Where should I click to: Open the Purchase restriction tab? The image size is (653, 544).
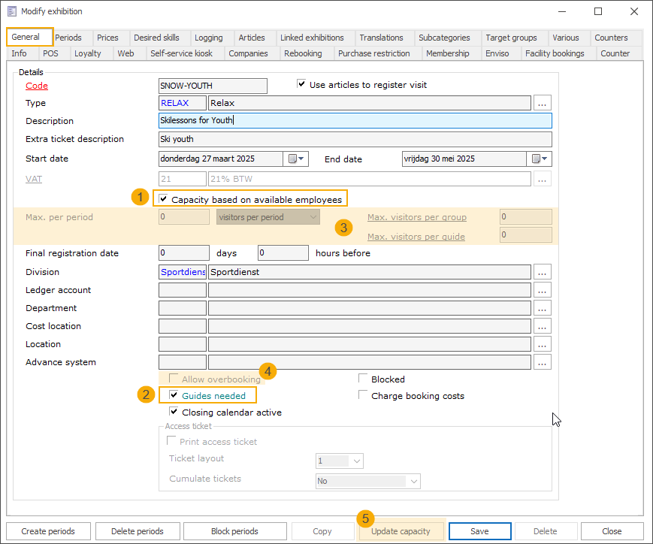coord(373,53)
